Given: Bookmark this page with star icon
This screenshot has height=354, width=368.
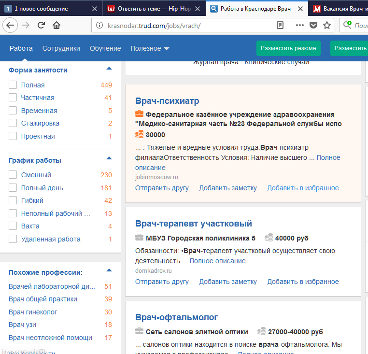Looking at the screenshot, I should [327, 25].
